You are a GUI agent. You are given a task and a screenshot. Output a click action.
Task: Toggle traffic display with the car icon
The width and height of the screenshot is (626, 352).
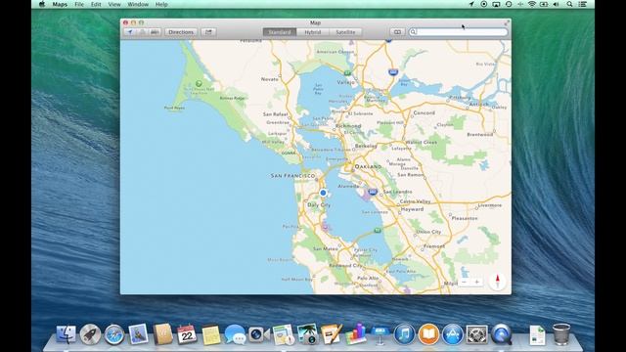[x=155, y=32]
